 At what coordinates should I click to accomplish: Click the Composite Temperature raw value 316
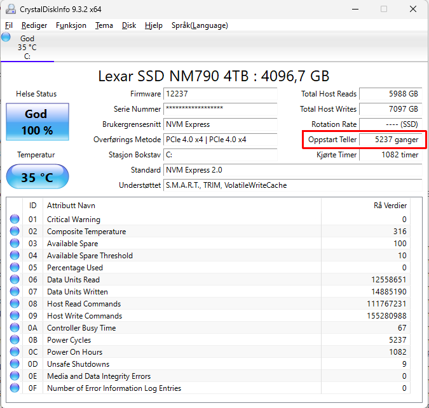(x=400, y=232)
